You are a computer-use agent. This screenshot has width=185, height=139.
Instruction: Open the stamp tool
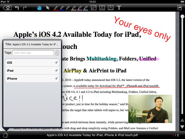point(102,8)
